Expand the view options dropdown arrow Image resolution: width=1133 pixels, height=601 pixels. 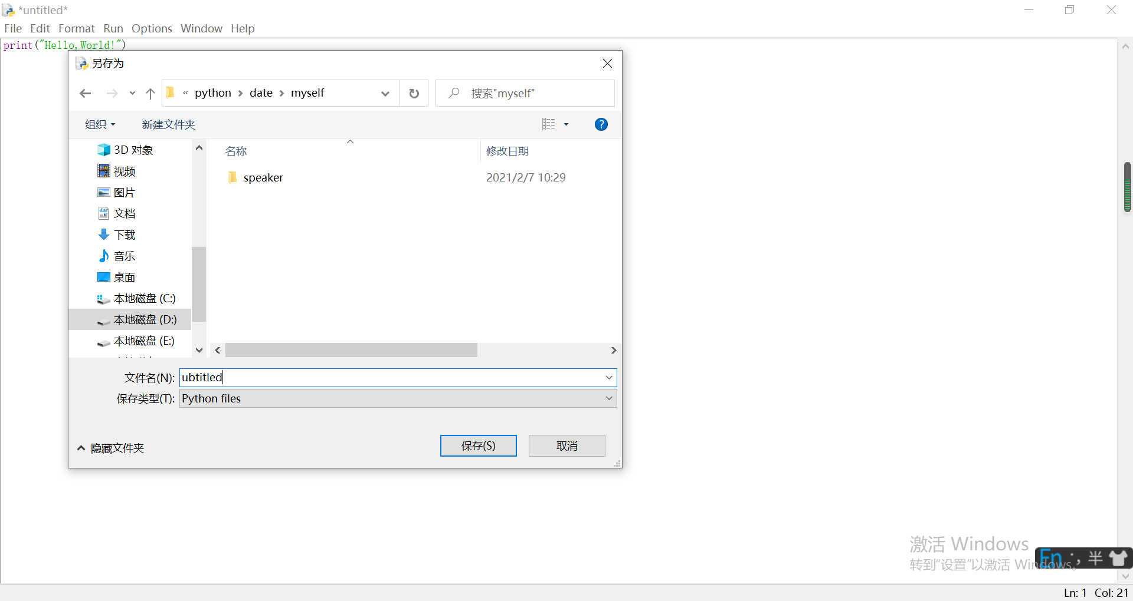coord(566,124)
